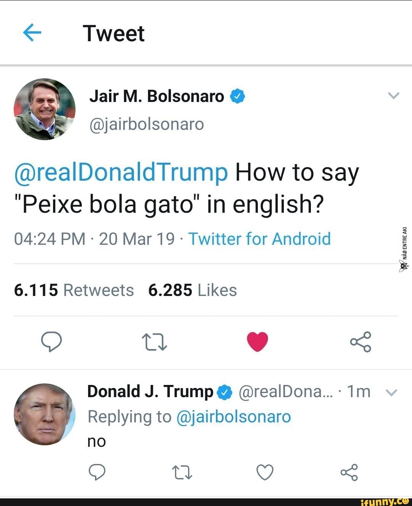
Task: Open the @jairbolsonaro link in Trump's reply
Action: [234, 417]
